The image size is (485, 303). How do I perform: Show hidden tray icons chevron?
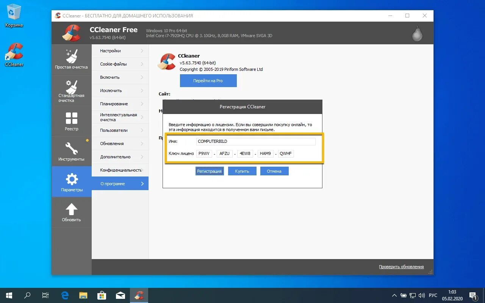coord(394,295)
